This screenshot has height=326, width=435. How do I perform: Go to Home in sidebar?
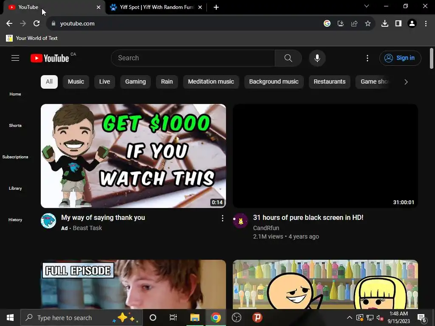tap(15, 94)
